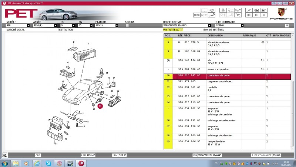This screenshot has height=167, width=296.
Task: Click the parts list scrollbar down arrow
Action: (x=292, y=148)
